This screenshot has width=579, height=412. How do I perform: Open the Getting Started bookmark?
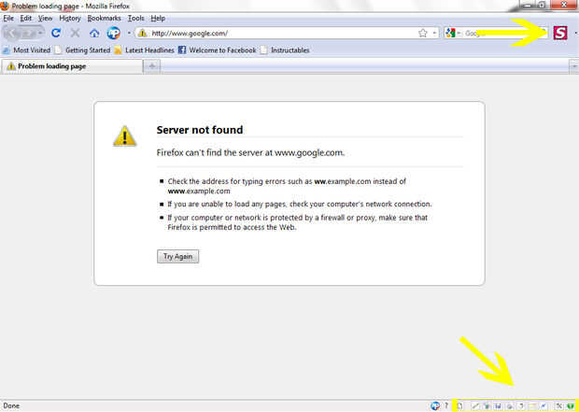tap(83, 50)
